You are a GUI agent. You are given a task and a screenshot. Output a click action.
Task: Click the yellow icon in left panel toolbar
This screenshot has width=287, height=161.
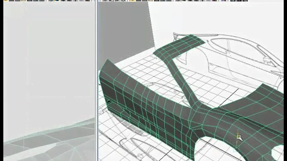6,1
